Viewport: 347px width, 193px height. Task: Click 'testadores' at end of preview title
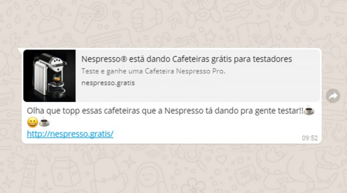(x=272, y=59)
